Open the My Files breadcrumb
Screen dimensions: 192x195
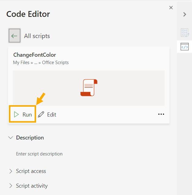[21, 63]
